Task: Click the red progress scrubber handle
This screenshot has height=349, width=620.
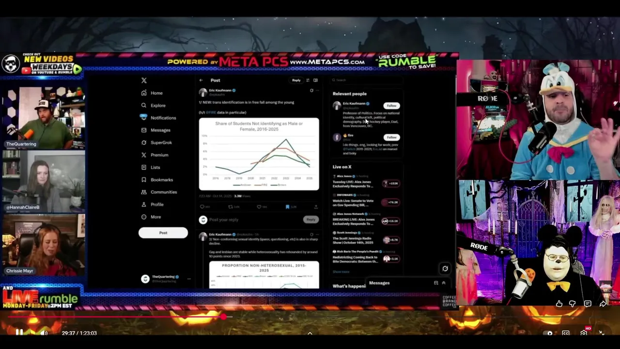Action: pyautogui.click(x=223, y=317)
